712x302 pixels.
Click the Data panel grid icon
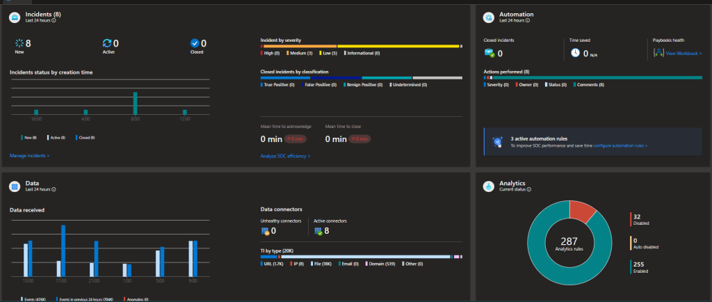(x=14, y=186)
